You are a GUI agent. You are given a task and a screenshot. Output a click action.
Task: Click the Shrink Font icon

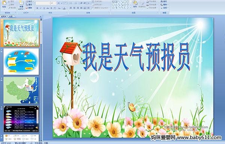click(62, 3)
